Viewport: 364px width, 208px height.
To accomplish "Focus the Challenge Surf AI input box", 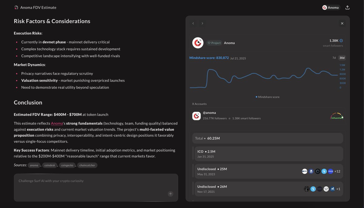I will [96, 187].
